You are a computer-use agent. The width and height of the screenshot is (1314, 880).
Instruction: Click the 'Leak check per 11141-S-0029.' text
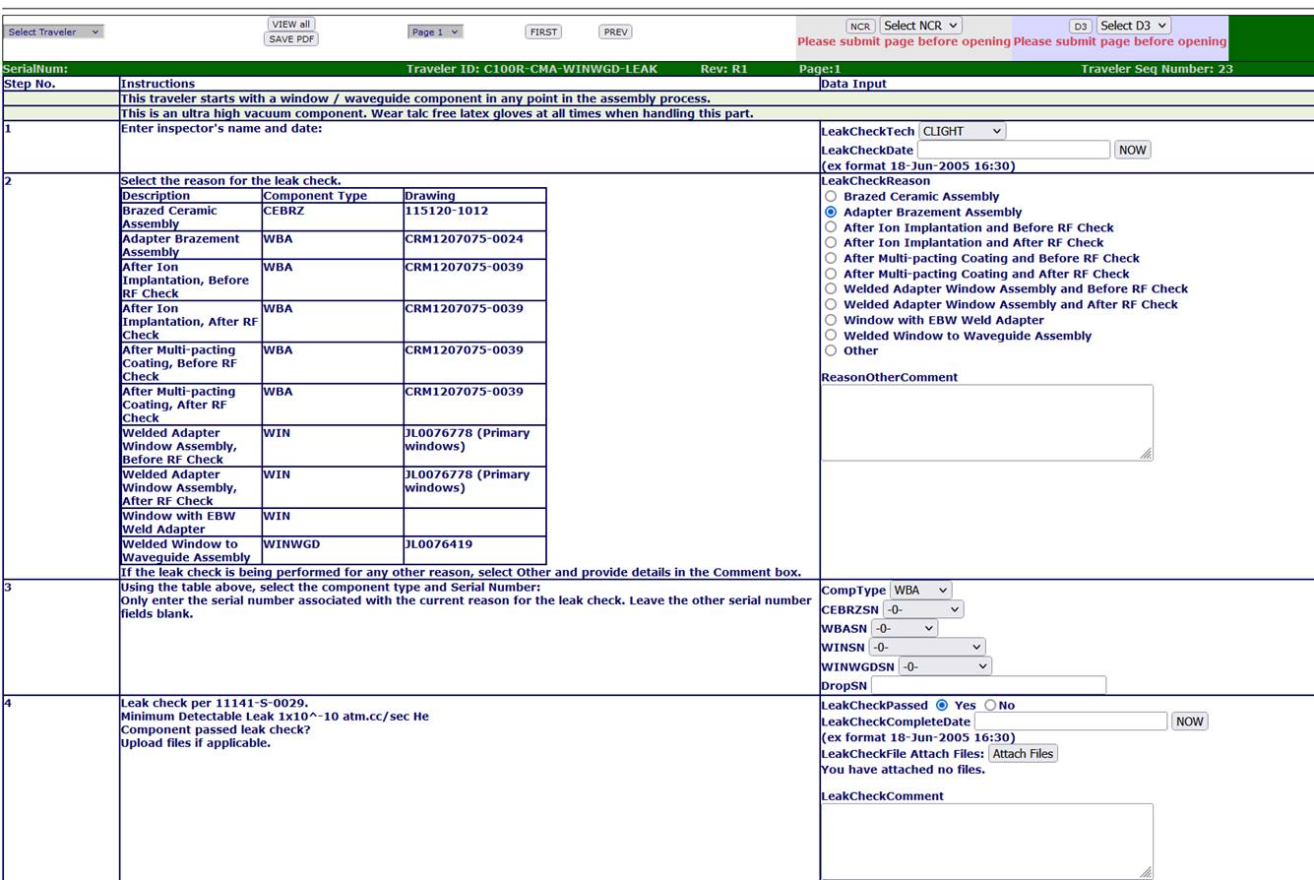click(214, 705)
